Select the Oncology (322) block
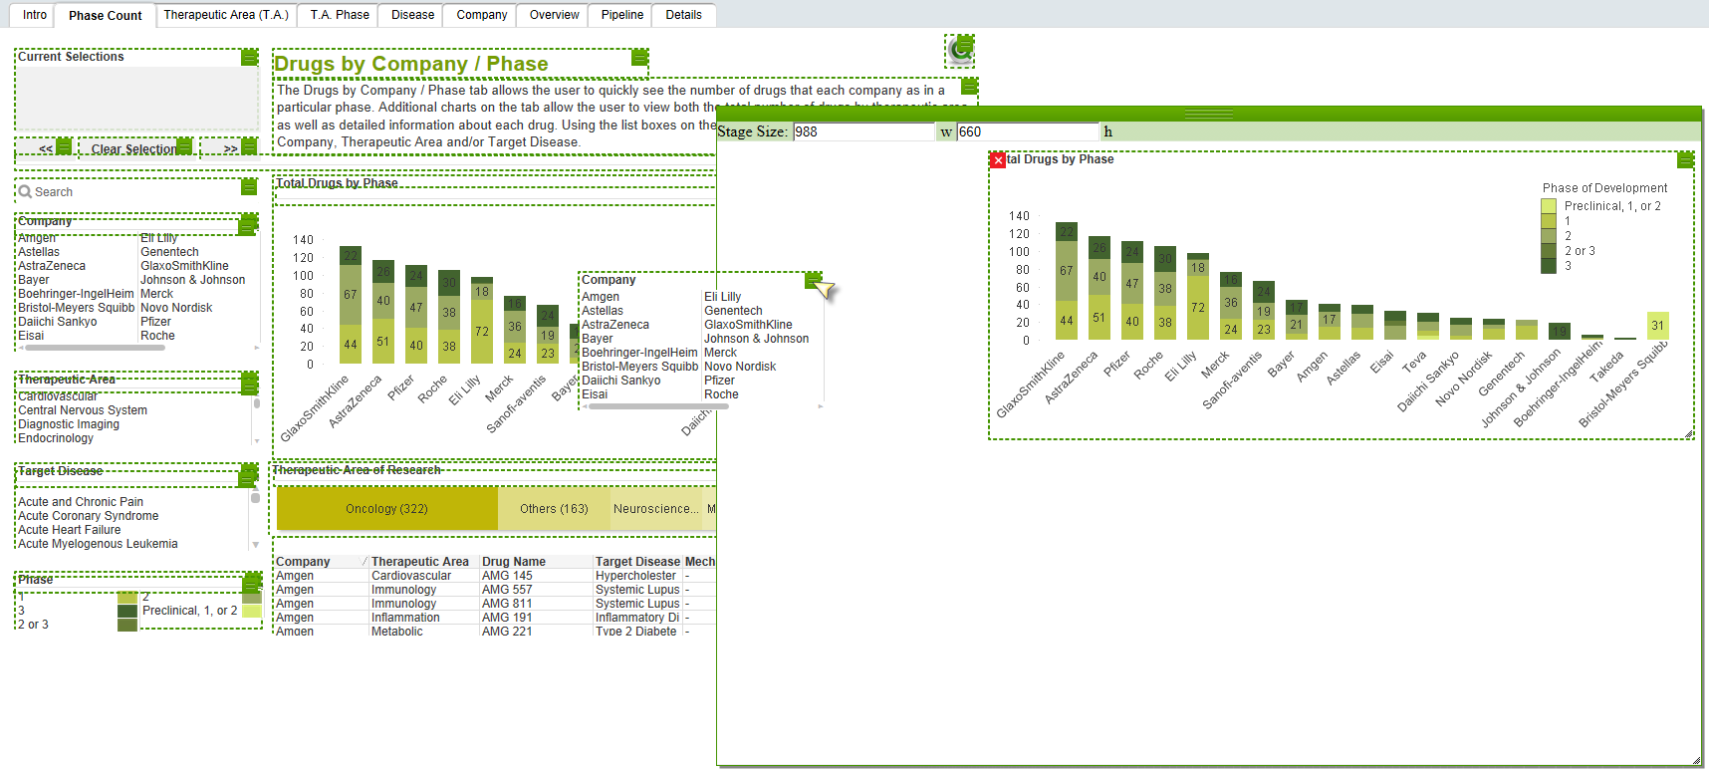Image resolution: width=1709 pixels, height=771 pixels. [386, 508]
